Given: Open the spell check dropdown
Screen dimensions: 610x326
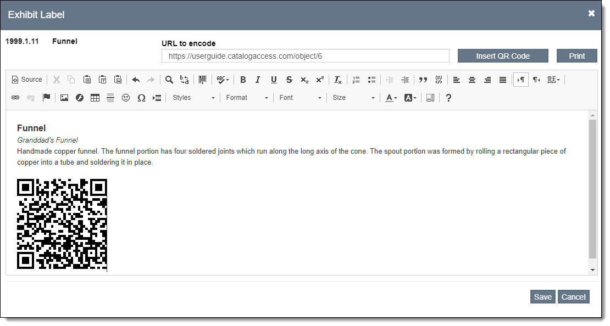Looking at the screenshot, I should tap(223, 80).
